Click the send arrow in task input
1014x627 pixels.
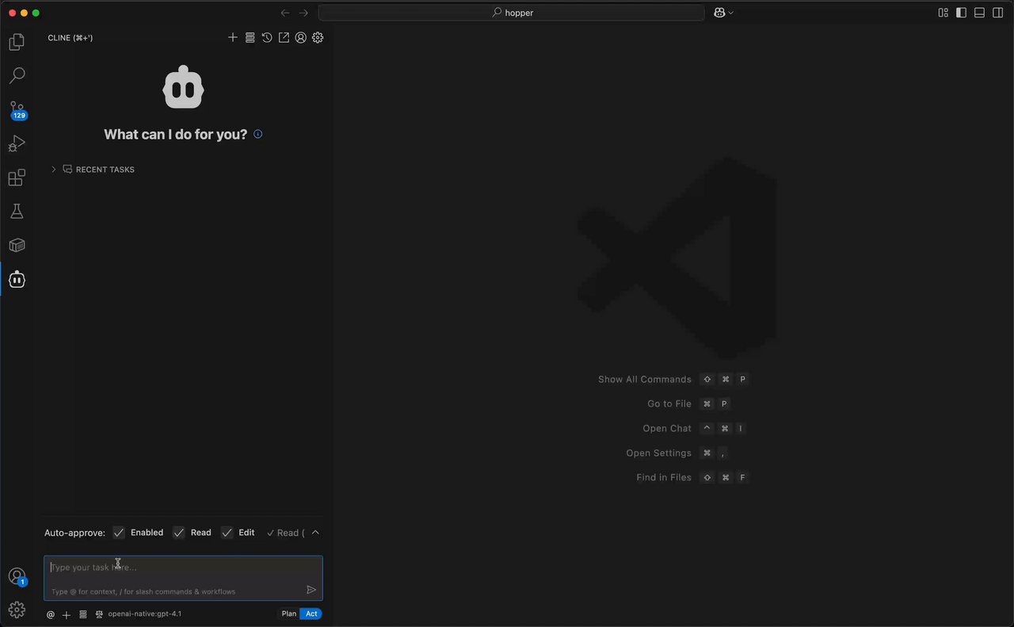(x=311, y=590)
